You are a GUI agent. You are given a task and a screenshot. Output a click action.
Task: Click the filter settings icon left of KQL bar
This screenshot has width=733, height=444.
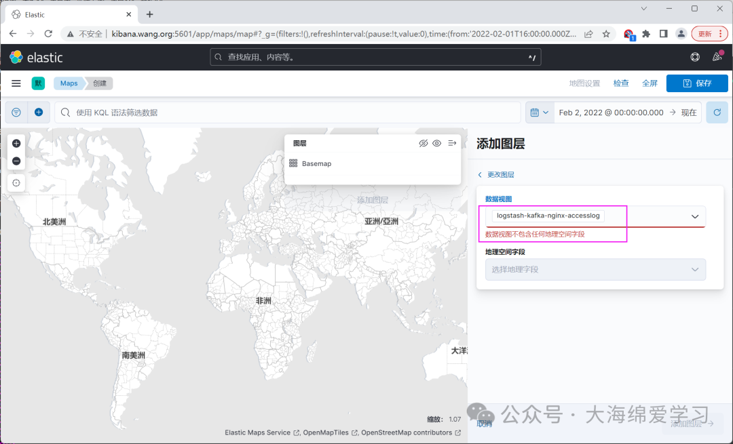[16, 112]
